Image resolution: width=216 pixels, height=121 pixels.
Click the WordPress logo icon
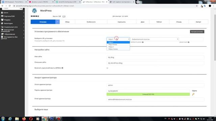(34, 11)
